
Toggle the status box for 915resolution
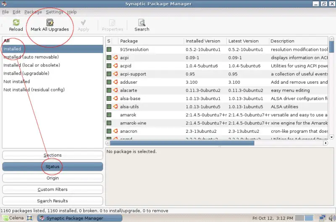click(109, 49)
